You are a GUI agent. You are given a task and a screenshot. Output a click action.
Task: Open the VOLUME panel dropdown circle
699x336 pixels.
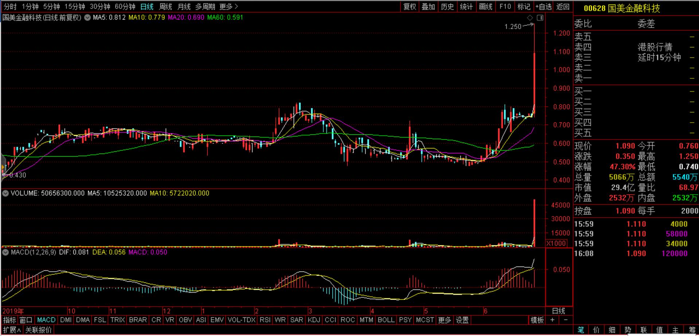pyautogui.click(x=5, y=193)
